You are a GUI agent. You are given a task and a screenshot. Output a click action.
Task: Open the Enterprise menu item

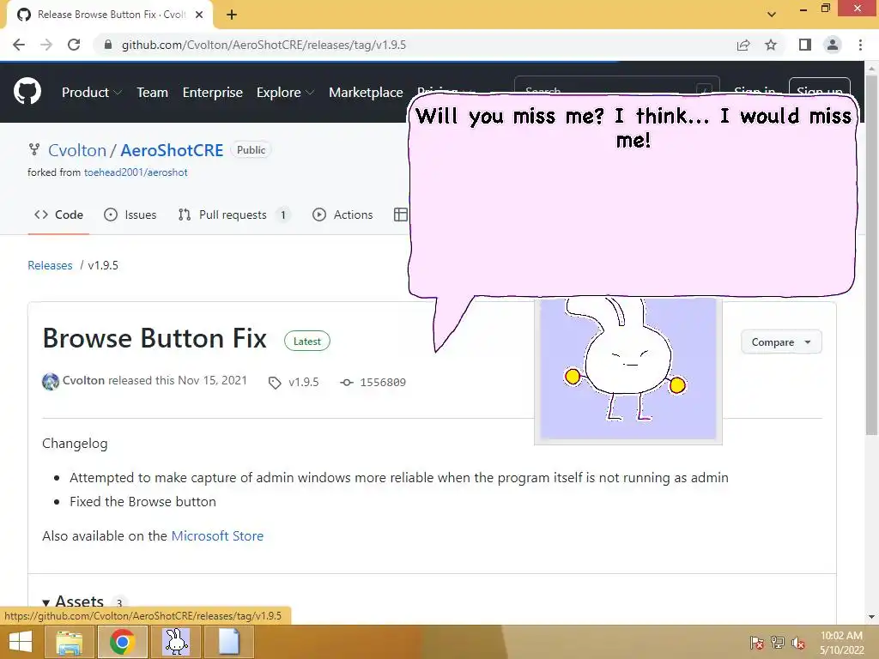(x=213, y=93)
